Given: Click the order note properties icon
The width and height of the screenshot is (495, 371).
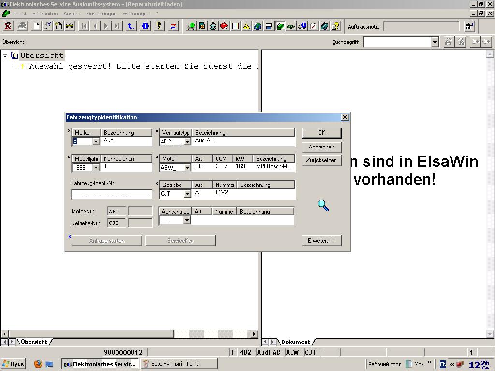Looking at the screenshot, I should pyautogui.click(x=469, y=26).
